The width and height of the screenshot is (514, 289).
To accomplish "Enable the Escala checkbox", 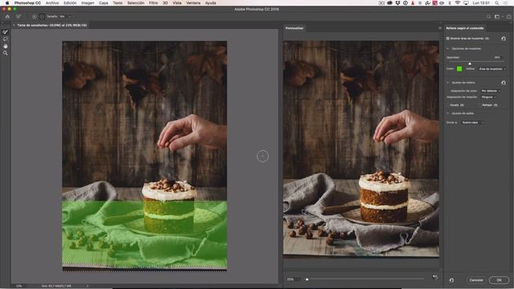I will 448,105.
